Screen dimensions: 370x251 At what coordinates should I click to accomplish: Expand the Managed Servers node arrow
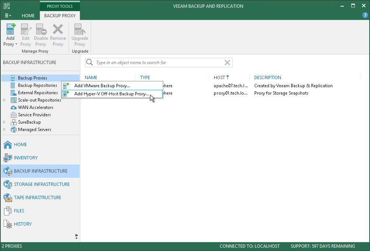(x=4, y=130)
